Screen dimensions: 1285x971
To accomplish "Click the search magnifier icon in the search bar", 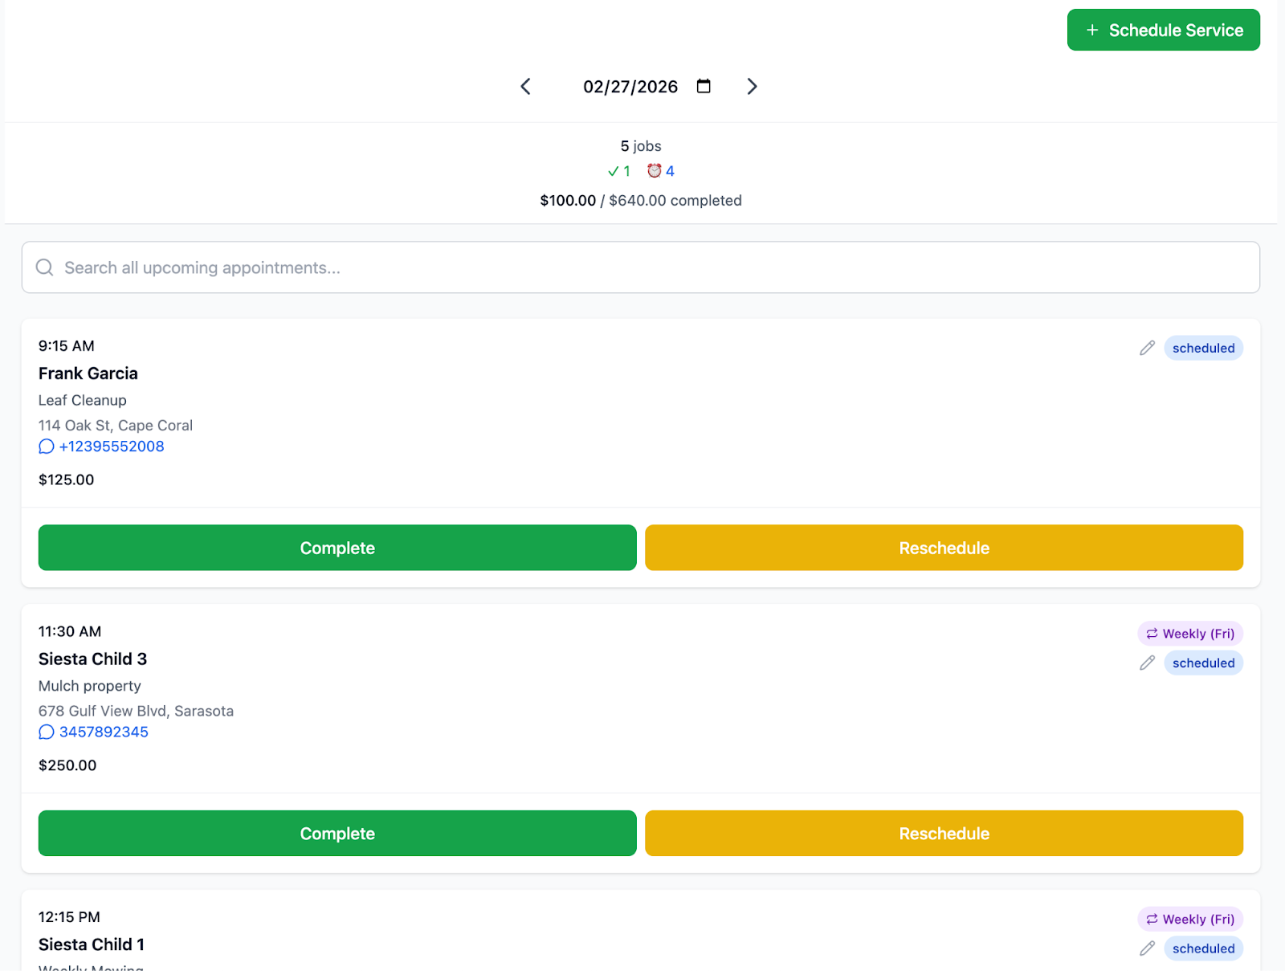I will pos(44,267).
